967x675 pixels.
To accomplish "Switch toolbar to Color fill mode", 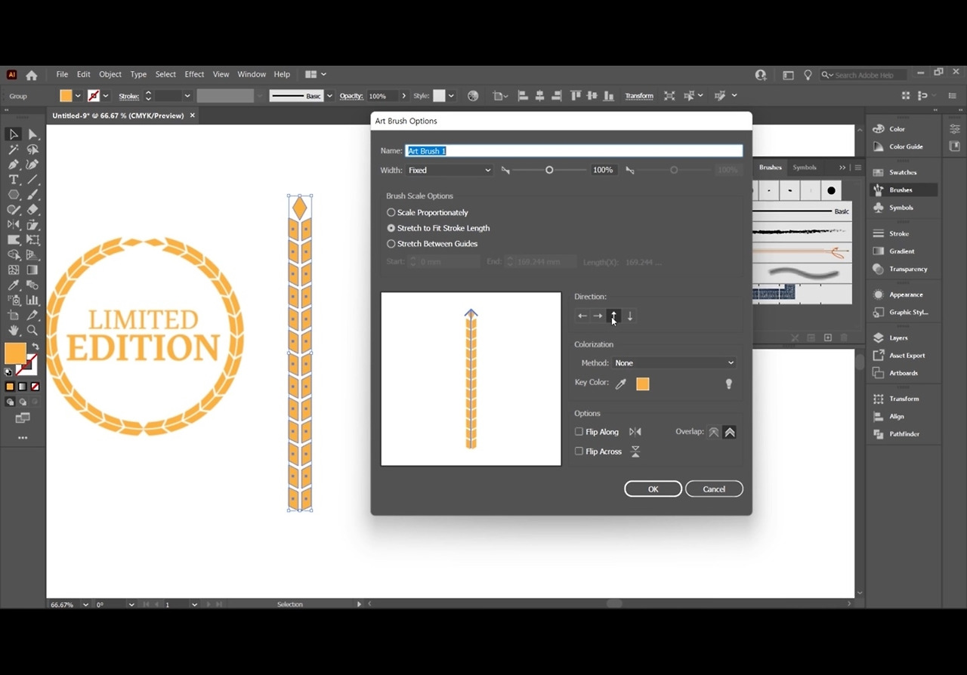I will pyautogui.click(x=10, y=387).
